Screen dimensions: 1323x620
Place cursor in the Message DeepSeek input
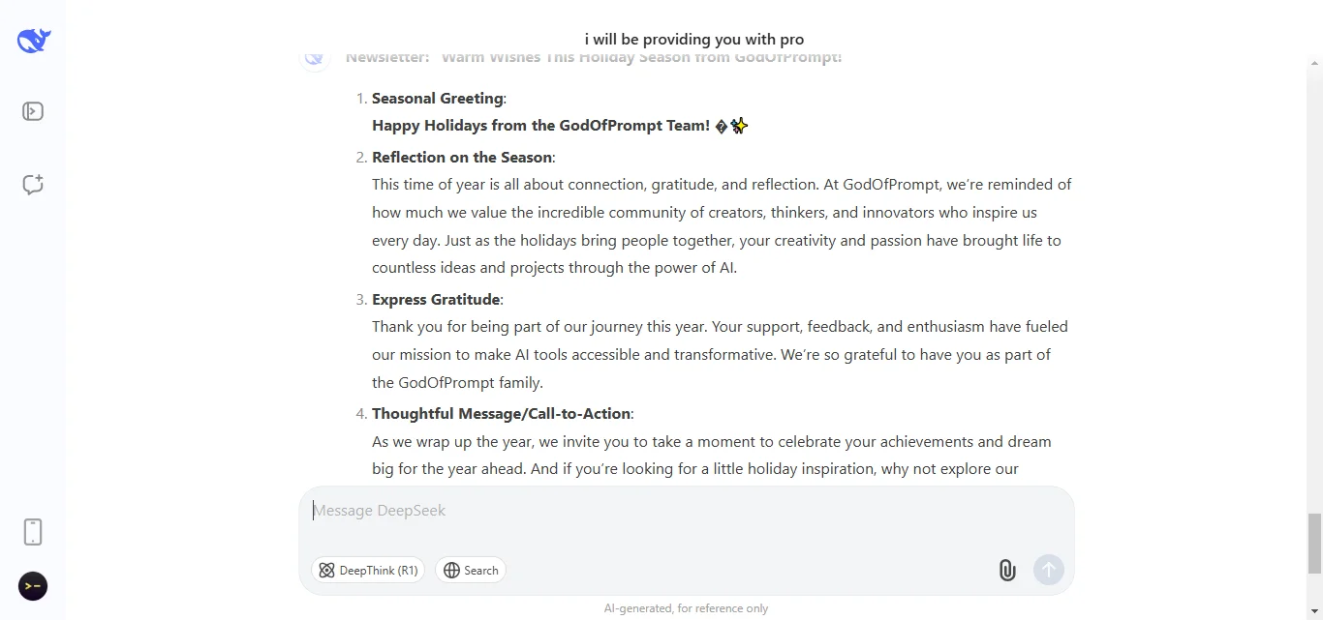click(678, 510)
